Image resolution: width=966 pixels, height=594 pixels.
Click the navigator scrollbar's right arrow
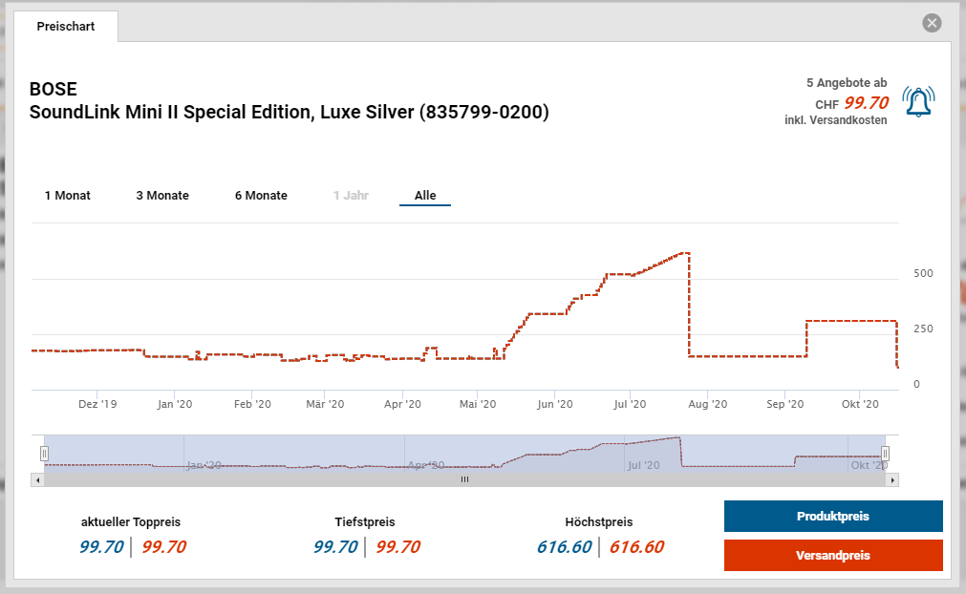pos(892,479)
